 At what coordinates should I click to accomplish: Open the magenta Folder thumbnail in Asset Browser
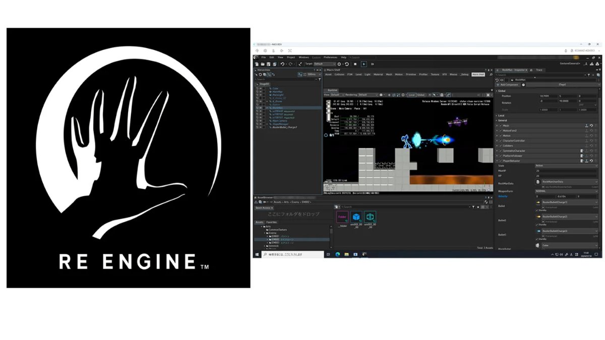(x=342, y=217)
